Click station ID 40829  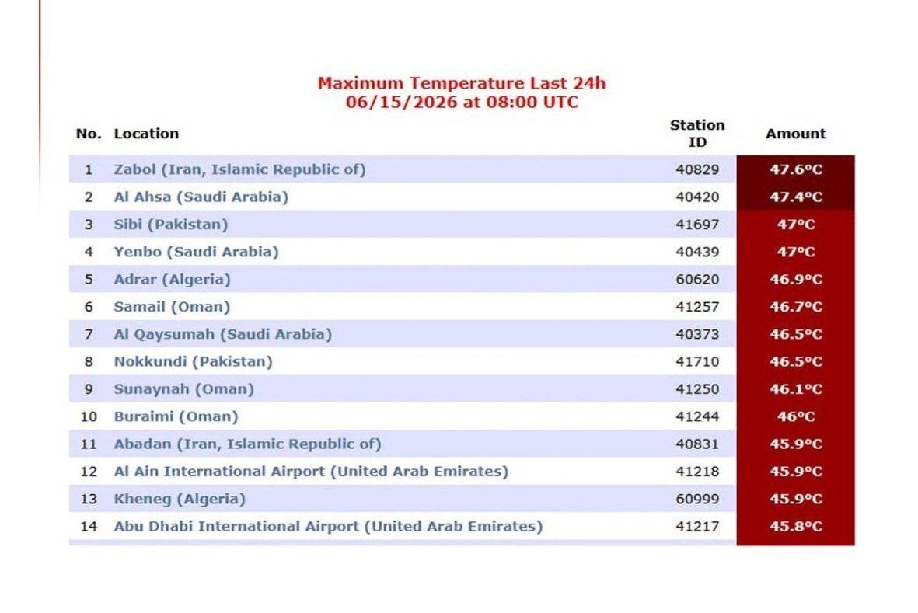[697, 169]
